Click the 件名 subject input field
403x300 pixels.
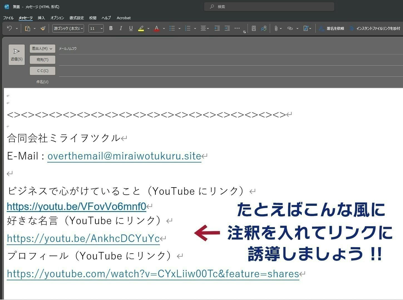coord(230,82)
